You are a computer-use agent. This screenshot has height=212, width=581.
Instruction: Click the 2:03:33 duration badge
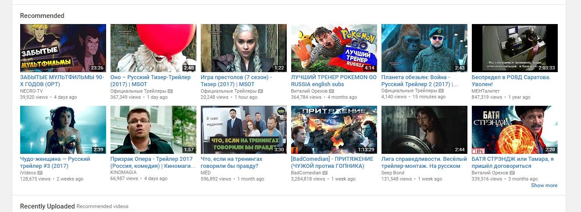click(x=546, y=68)
